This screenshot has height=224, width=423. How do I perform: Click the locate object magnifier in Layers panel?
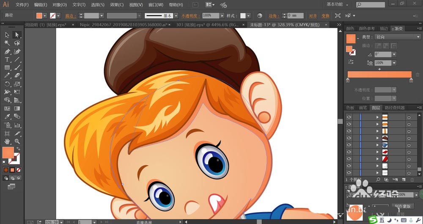point(378,180)
